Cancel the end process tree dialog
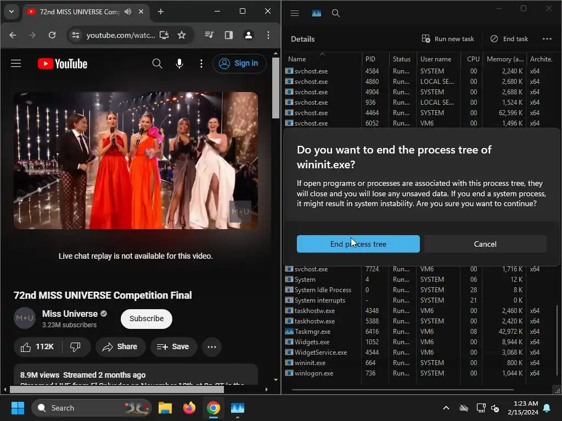Image resolution: width=562 pixels, height=421 pixels. [485, 244]
